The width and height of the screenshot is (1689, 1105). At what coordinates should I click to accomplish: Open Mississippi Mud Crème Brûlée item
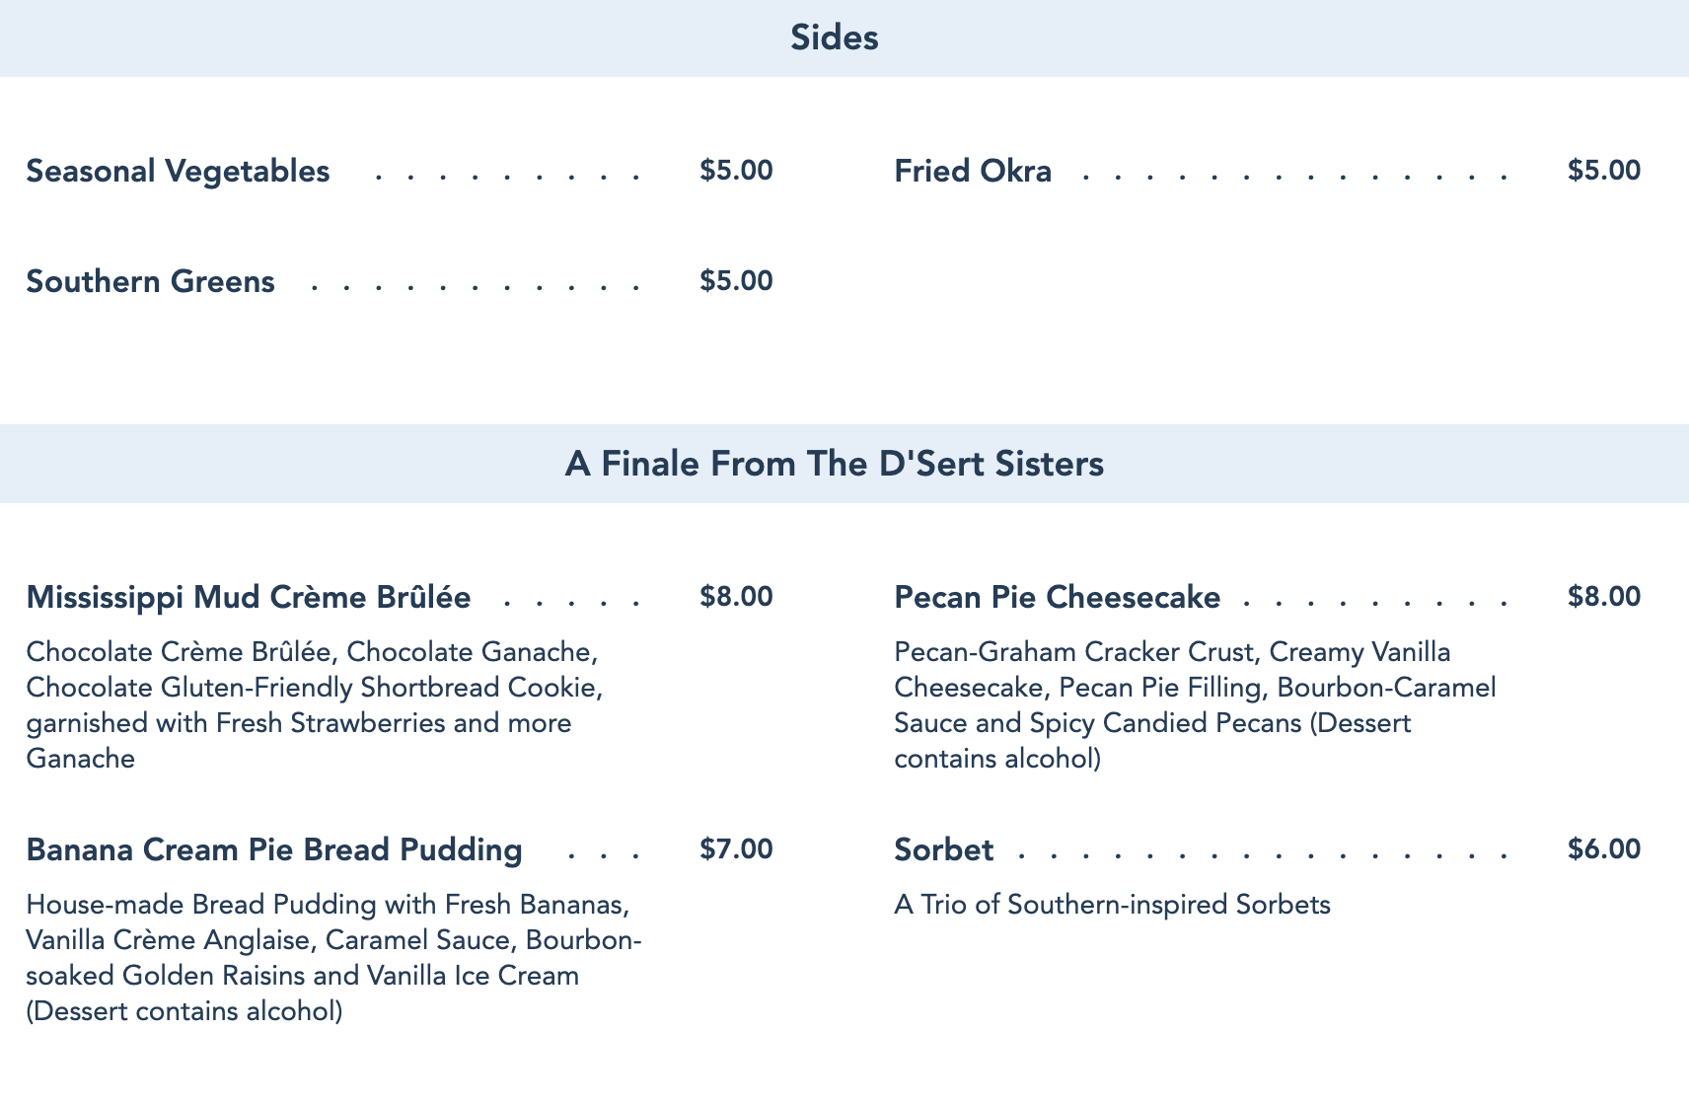point(248,597)
